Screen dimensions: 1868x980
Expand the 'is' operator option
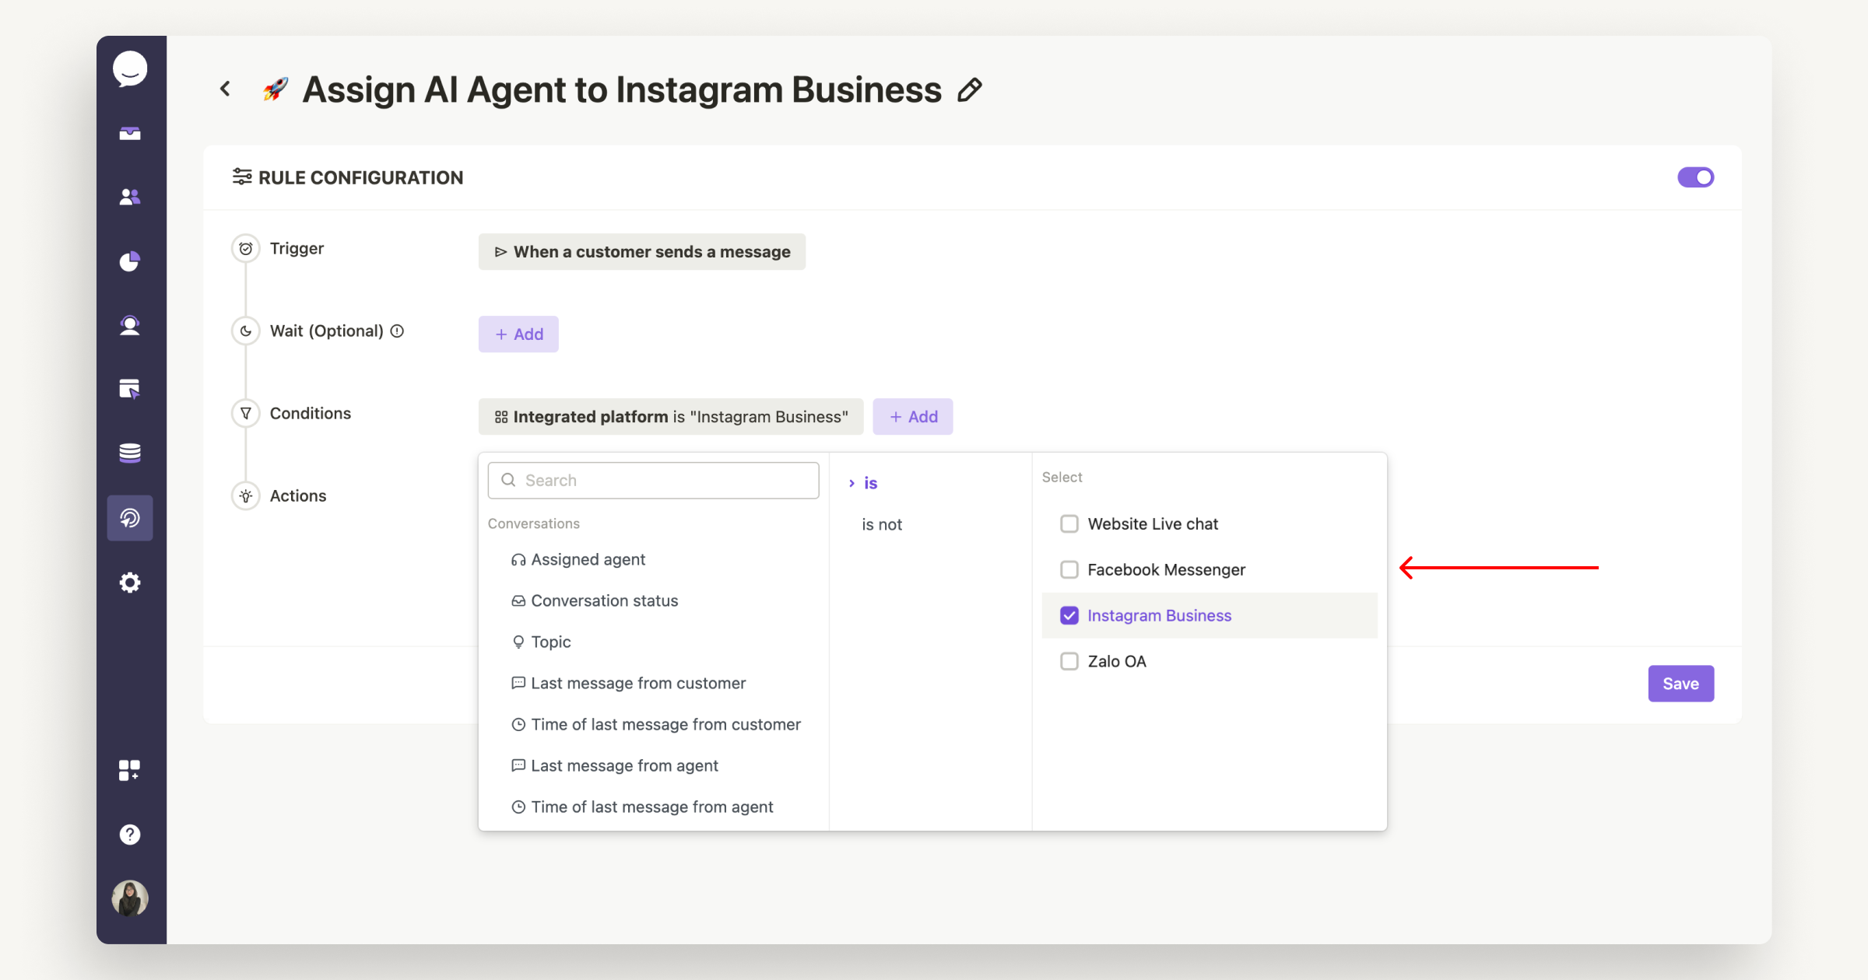click(x=869, y=482)
